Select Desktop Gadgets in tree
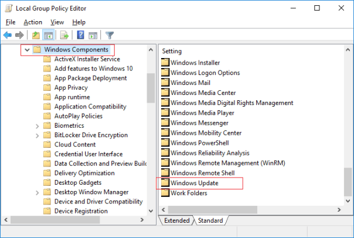 pos(78,182)
